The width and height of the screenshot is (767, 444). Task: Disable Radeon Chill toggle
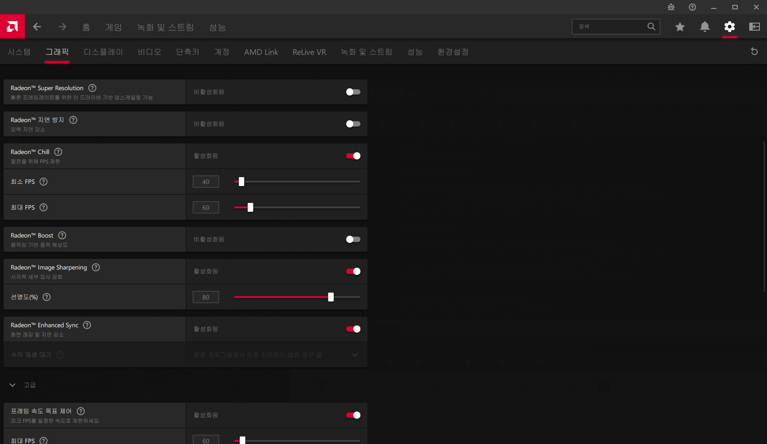pos(353,156)
